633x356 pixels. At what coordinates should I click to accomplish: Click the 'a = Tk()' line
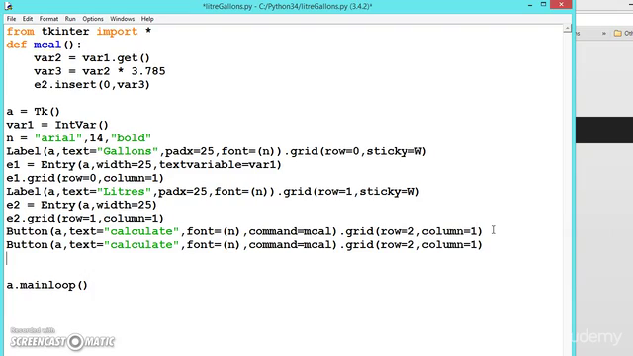[33, 111]
